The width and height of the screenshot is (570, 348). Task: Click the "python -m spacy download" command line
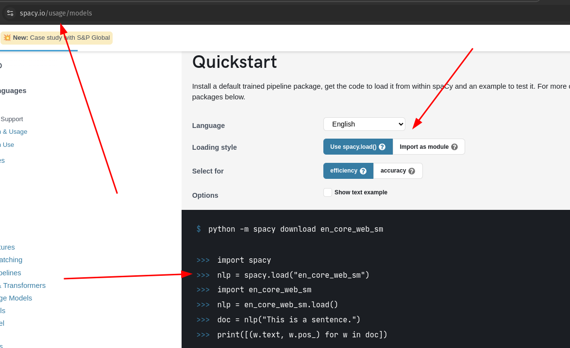(295, 229)
